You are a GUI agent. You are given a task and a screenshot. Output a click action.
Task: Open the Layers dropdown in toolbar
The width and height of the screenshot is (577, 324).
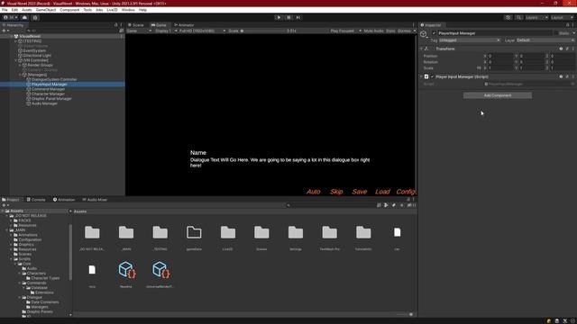click(x=536, y=17)
